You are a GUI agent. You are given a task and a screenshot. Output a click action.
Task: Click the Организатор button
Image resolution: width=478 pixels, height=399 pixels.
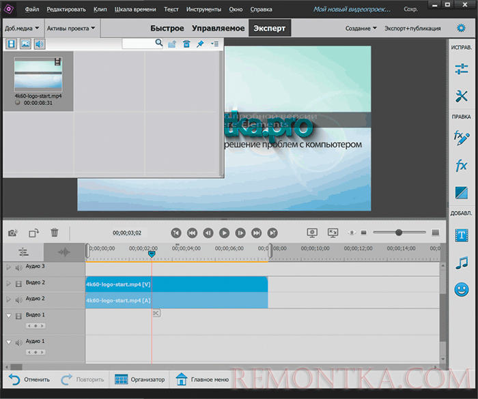[140, 380]
